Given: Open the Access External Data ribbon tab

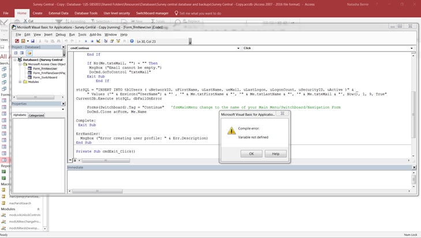Looking at the screenshot, I should pos(58,13).
